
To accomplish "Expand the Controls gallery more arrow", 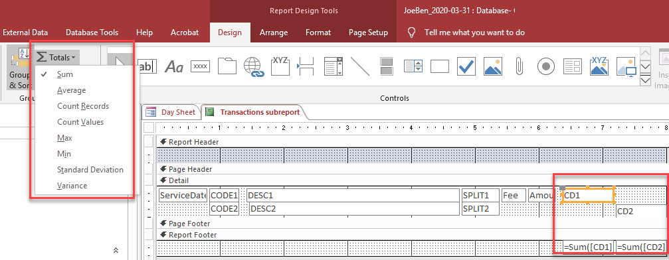I will [646, 80].
